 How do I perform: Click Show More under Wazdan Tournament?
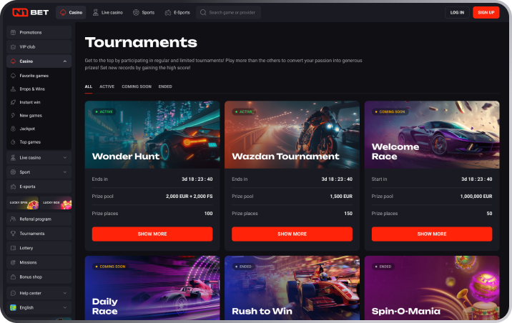click(x=292, y=234)
